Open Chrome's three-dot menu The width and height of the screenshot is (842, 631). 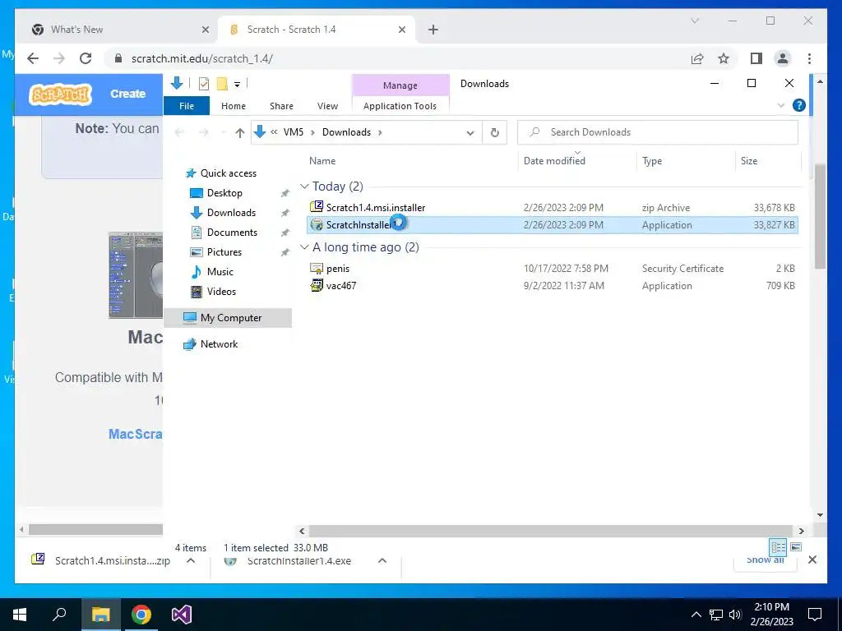coord(809,58)
